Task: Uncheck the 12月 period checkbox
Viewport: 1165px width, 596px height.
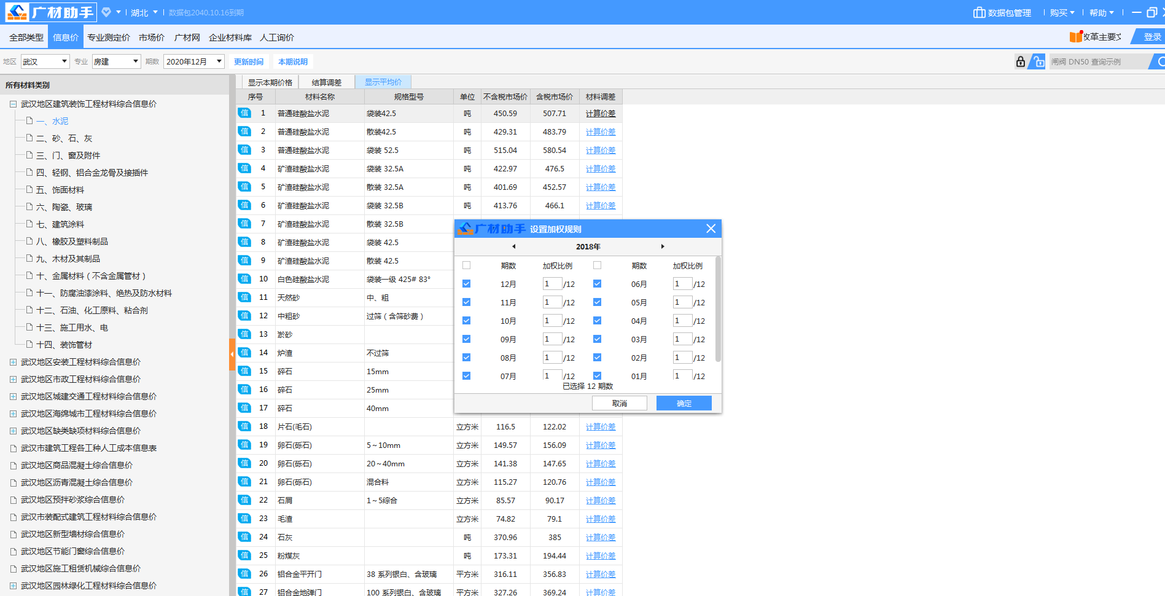Action: pos(466,284)
